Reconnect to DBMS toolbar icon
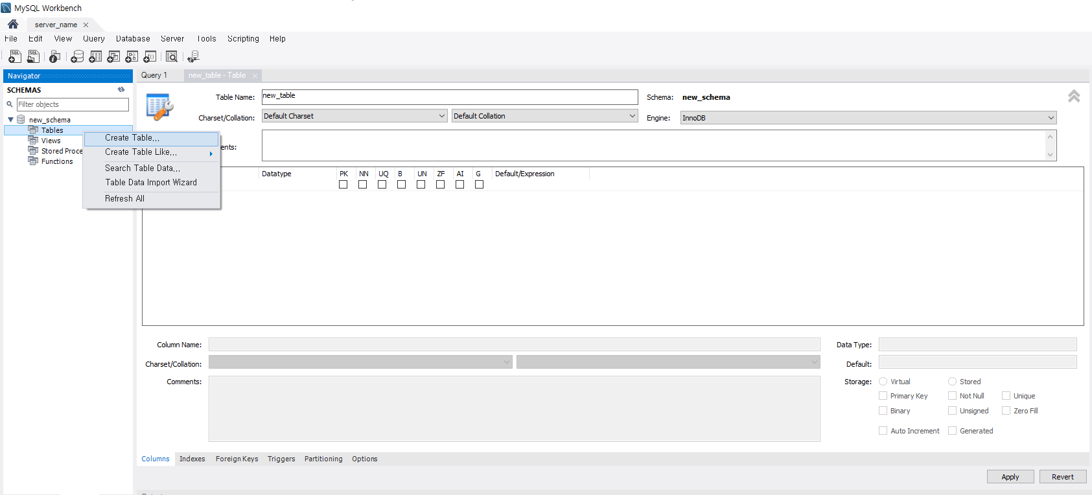This screenshot has height=495, width=1092. 193,57
